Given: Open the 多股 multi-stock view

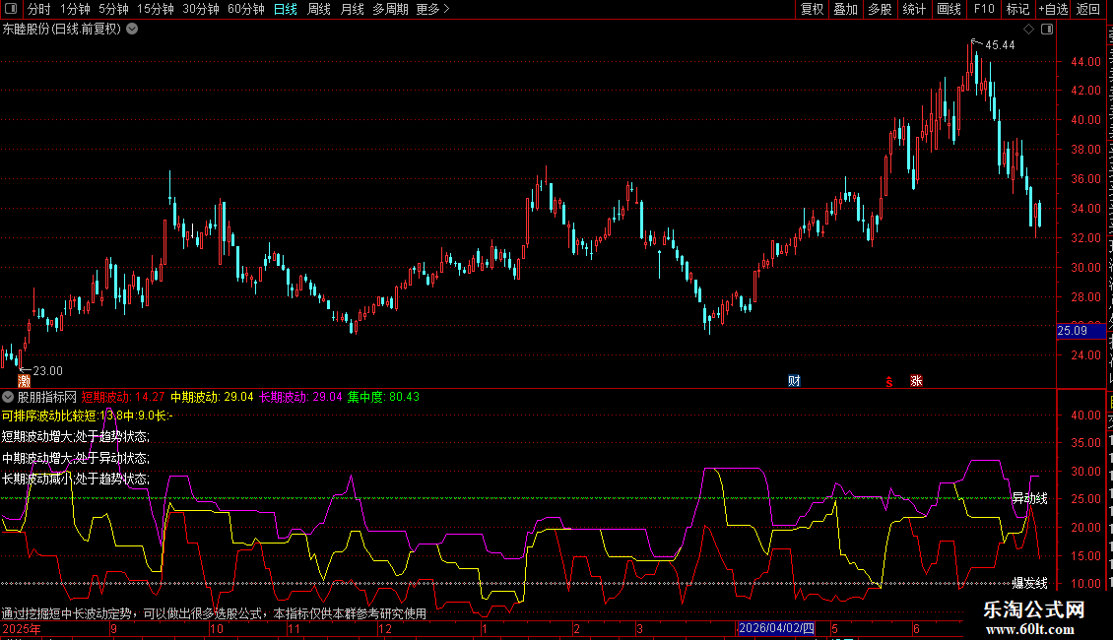Looking at the screenshot, I should (x=881, y=9).
